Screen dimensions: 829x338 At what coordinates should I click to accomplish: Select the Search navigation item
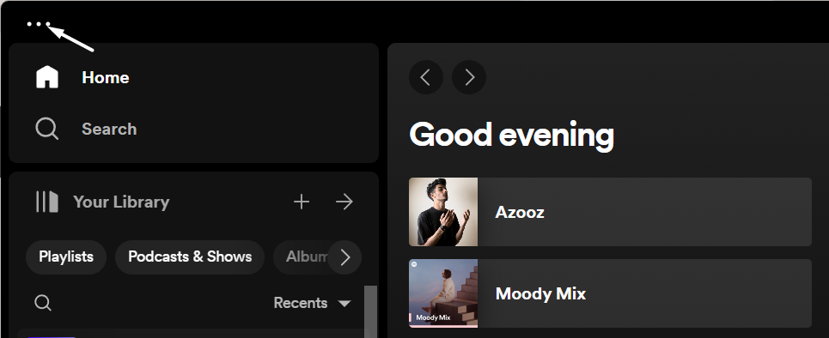[86, 129]
